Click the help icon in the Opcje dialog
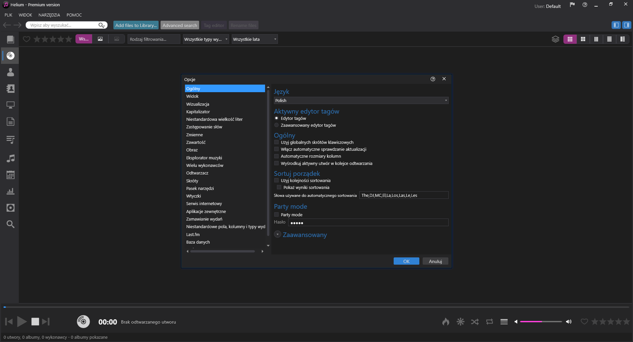This screenshot has height=342, width=633. tap(433, 79)
